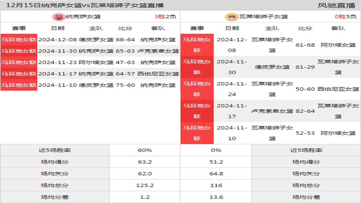Select the score 50-60

click(x=305, y=89)
